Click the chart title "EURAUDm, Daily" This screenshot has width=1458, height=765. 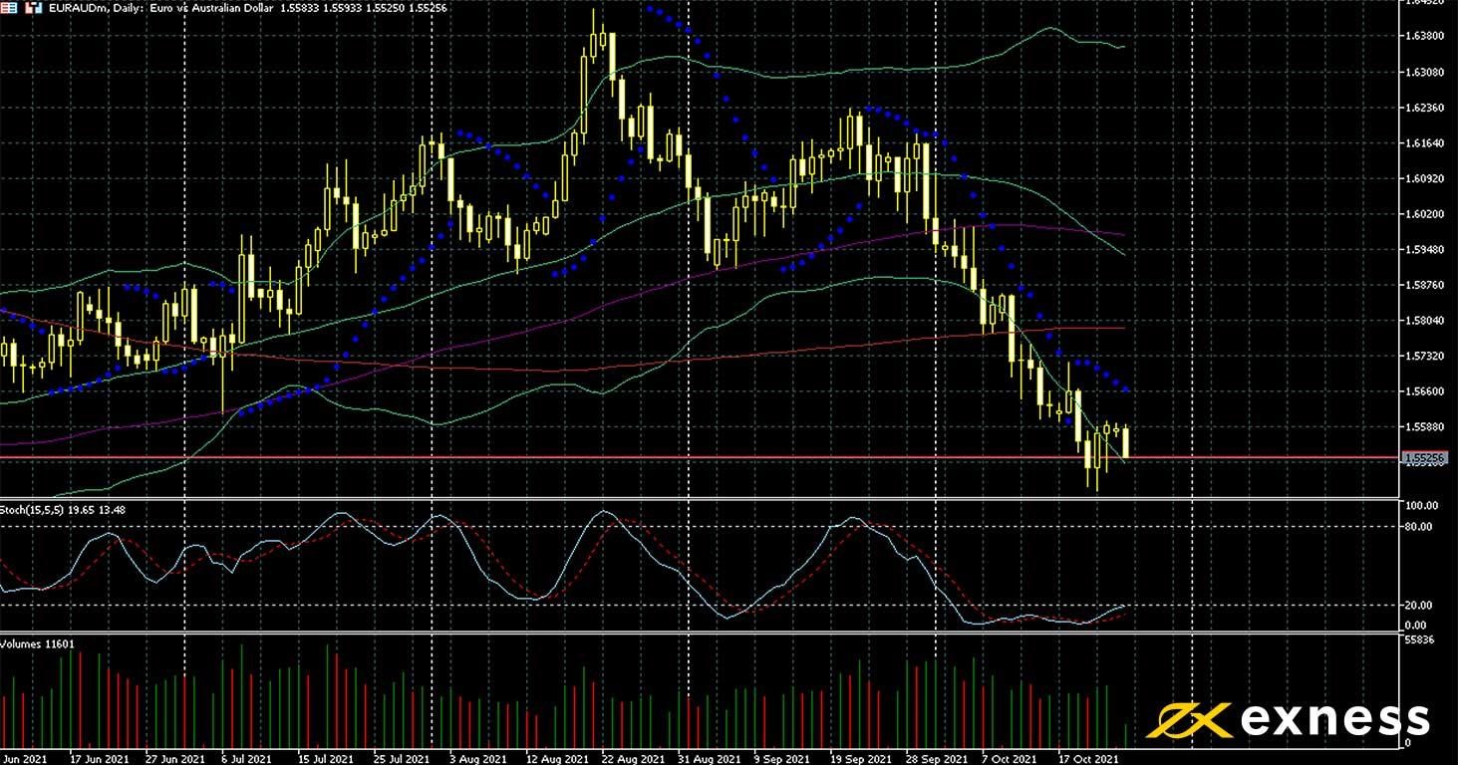coord(96,7)
